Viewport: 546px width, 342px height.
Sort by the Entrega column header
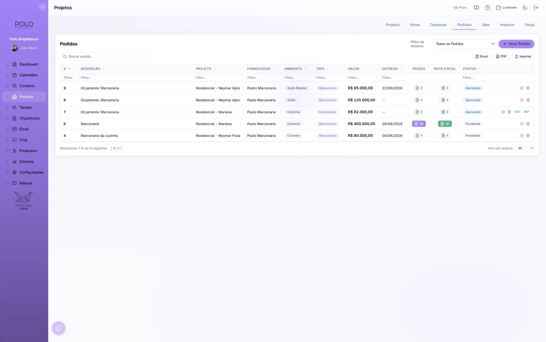392,69
